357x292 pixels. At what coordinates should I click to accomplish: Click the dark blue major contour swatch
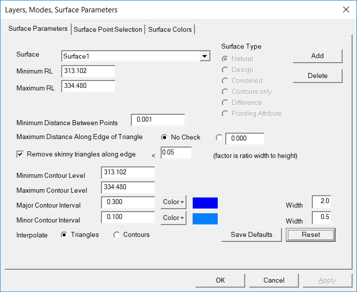(x=205, y=203)
